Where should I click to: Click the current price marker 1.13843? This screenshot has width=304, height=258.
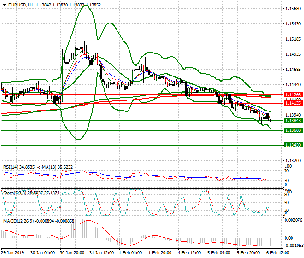[292, 121]
